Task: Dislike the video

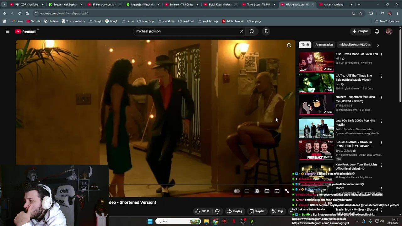Action: click(217, 211)
